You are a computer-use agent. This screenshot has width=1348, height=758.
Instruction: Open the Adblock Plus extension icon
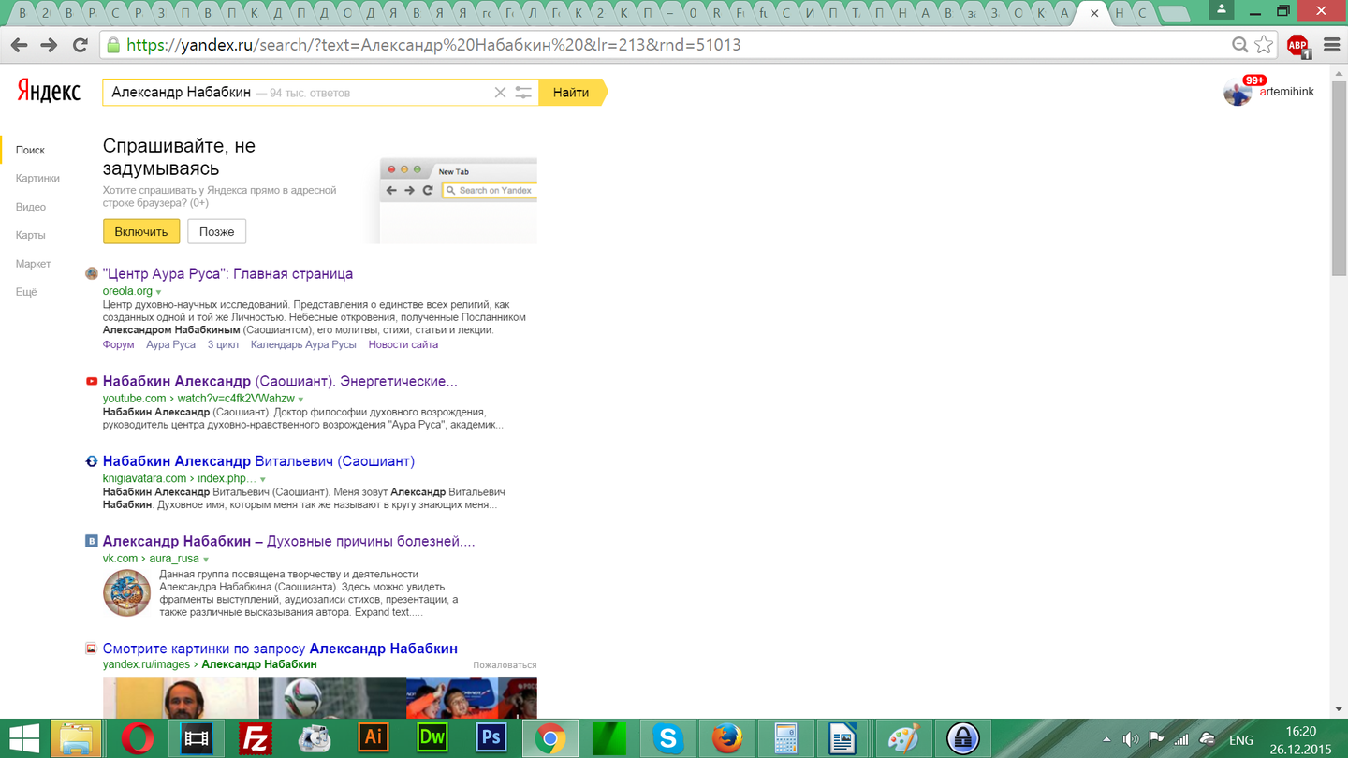click(x=1297, y=45)
